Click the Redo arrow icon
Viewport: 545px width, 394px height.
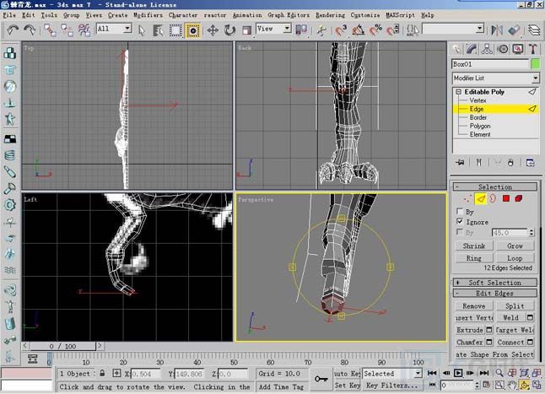click(x=30, y=30)
